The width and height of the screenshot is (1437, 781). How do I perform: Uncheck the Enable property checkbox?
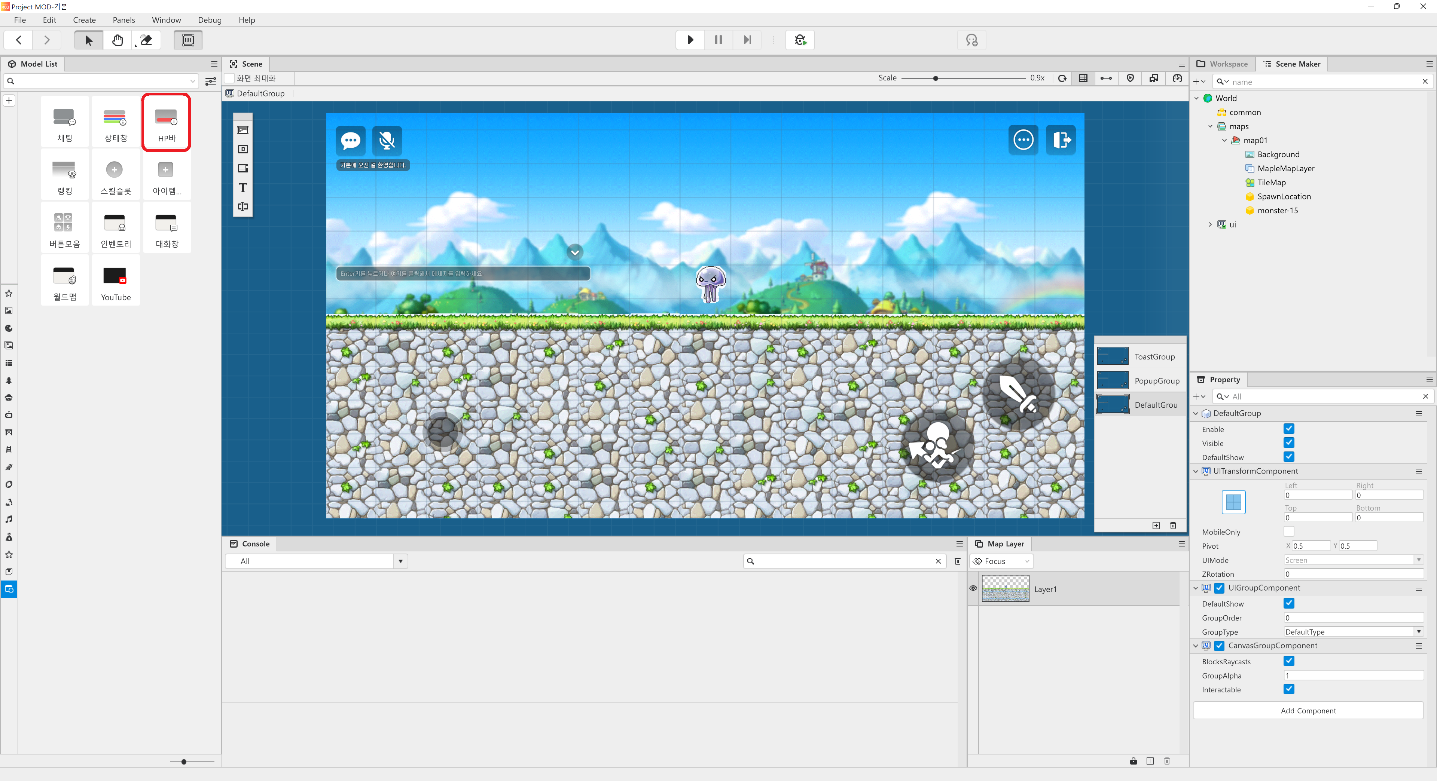click(1288, 429)
